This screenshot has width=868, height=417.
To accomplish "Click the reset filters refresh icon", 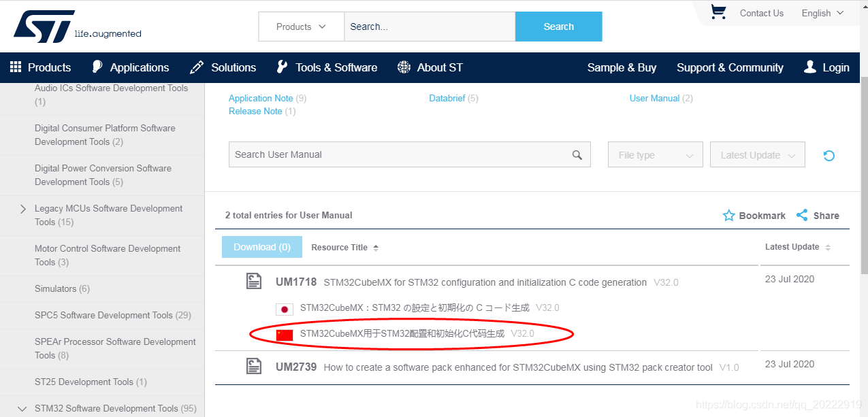I will click(x=829, y=156).
